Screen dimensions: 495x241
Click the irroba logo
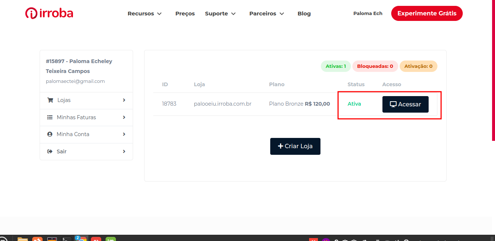(49, 13)
